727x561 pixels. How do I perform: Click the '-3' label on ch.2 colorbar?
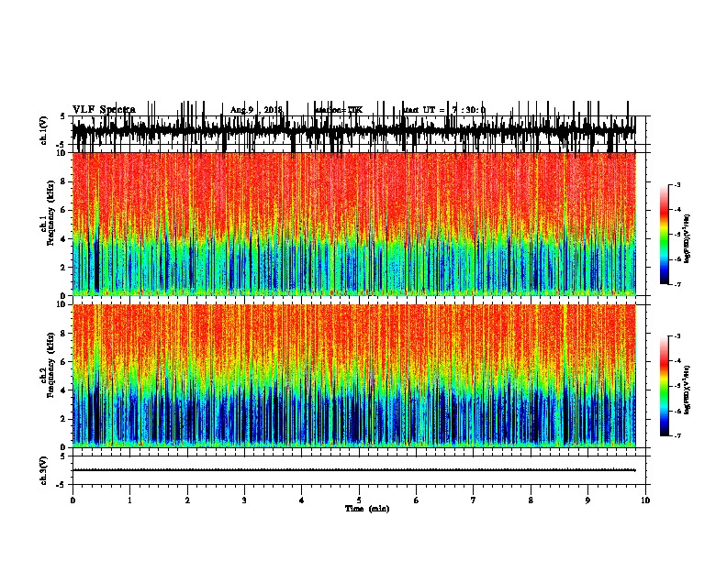pyautogui.click(x=677, y=336)
